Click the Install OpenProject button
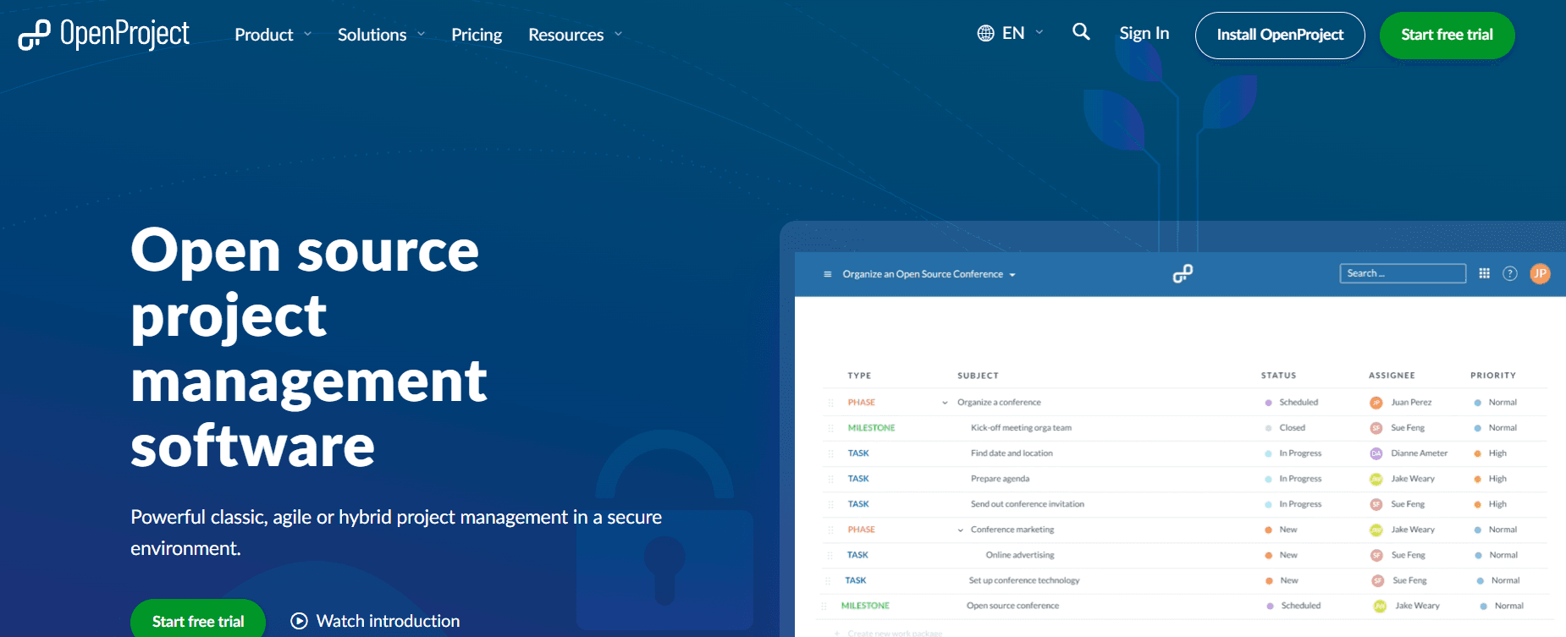 pos(1280,35)
